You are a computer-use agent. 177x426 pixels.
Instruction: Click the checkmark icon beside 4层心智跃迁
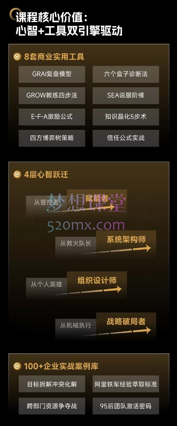pos(17,174)
